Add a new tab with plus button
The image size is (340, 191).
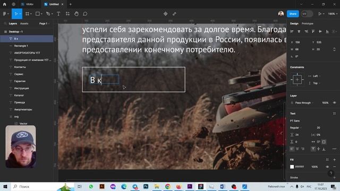pos(71,4)
